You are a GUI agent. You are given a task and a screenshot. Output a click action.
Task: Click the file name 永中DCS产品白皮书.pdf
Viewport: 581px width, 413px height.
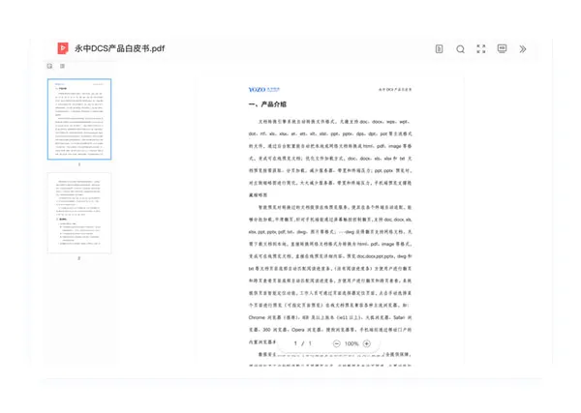coord(120,48)
